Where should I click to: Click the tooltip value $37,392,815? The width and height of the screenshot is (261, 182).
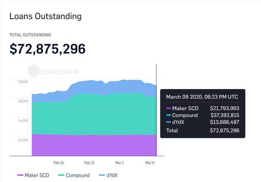point(225,115)
